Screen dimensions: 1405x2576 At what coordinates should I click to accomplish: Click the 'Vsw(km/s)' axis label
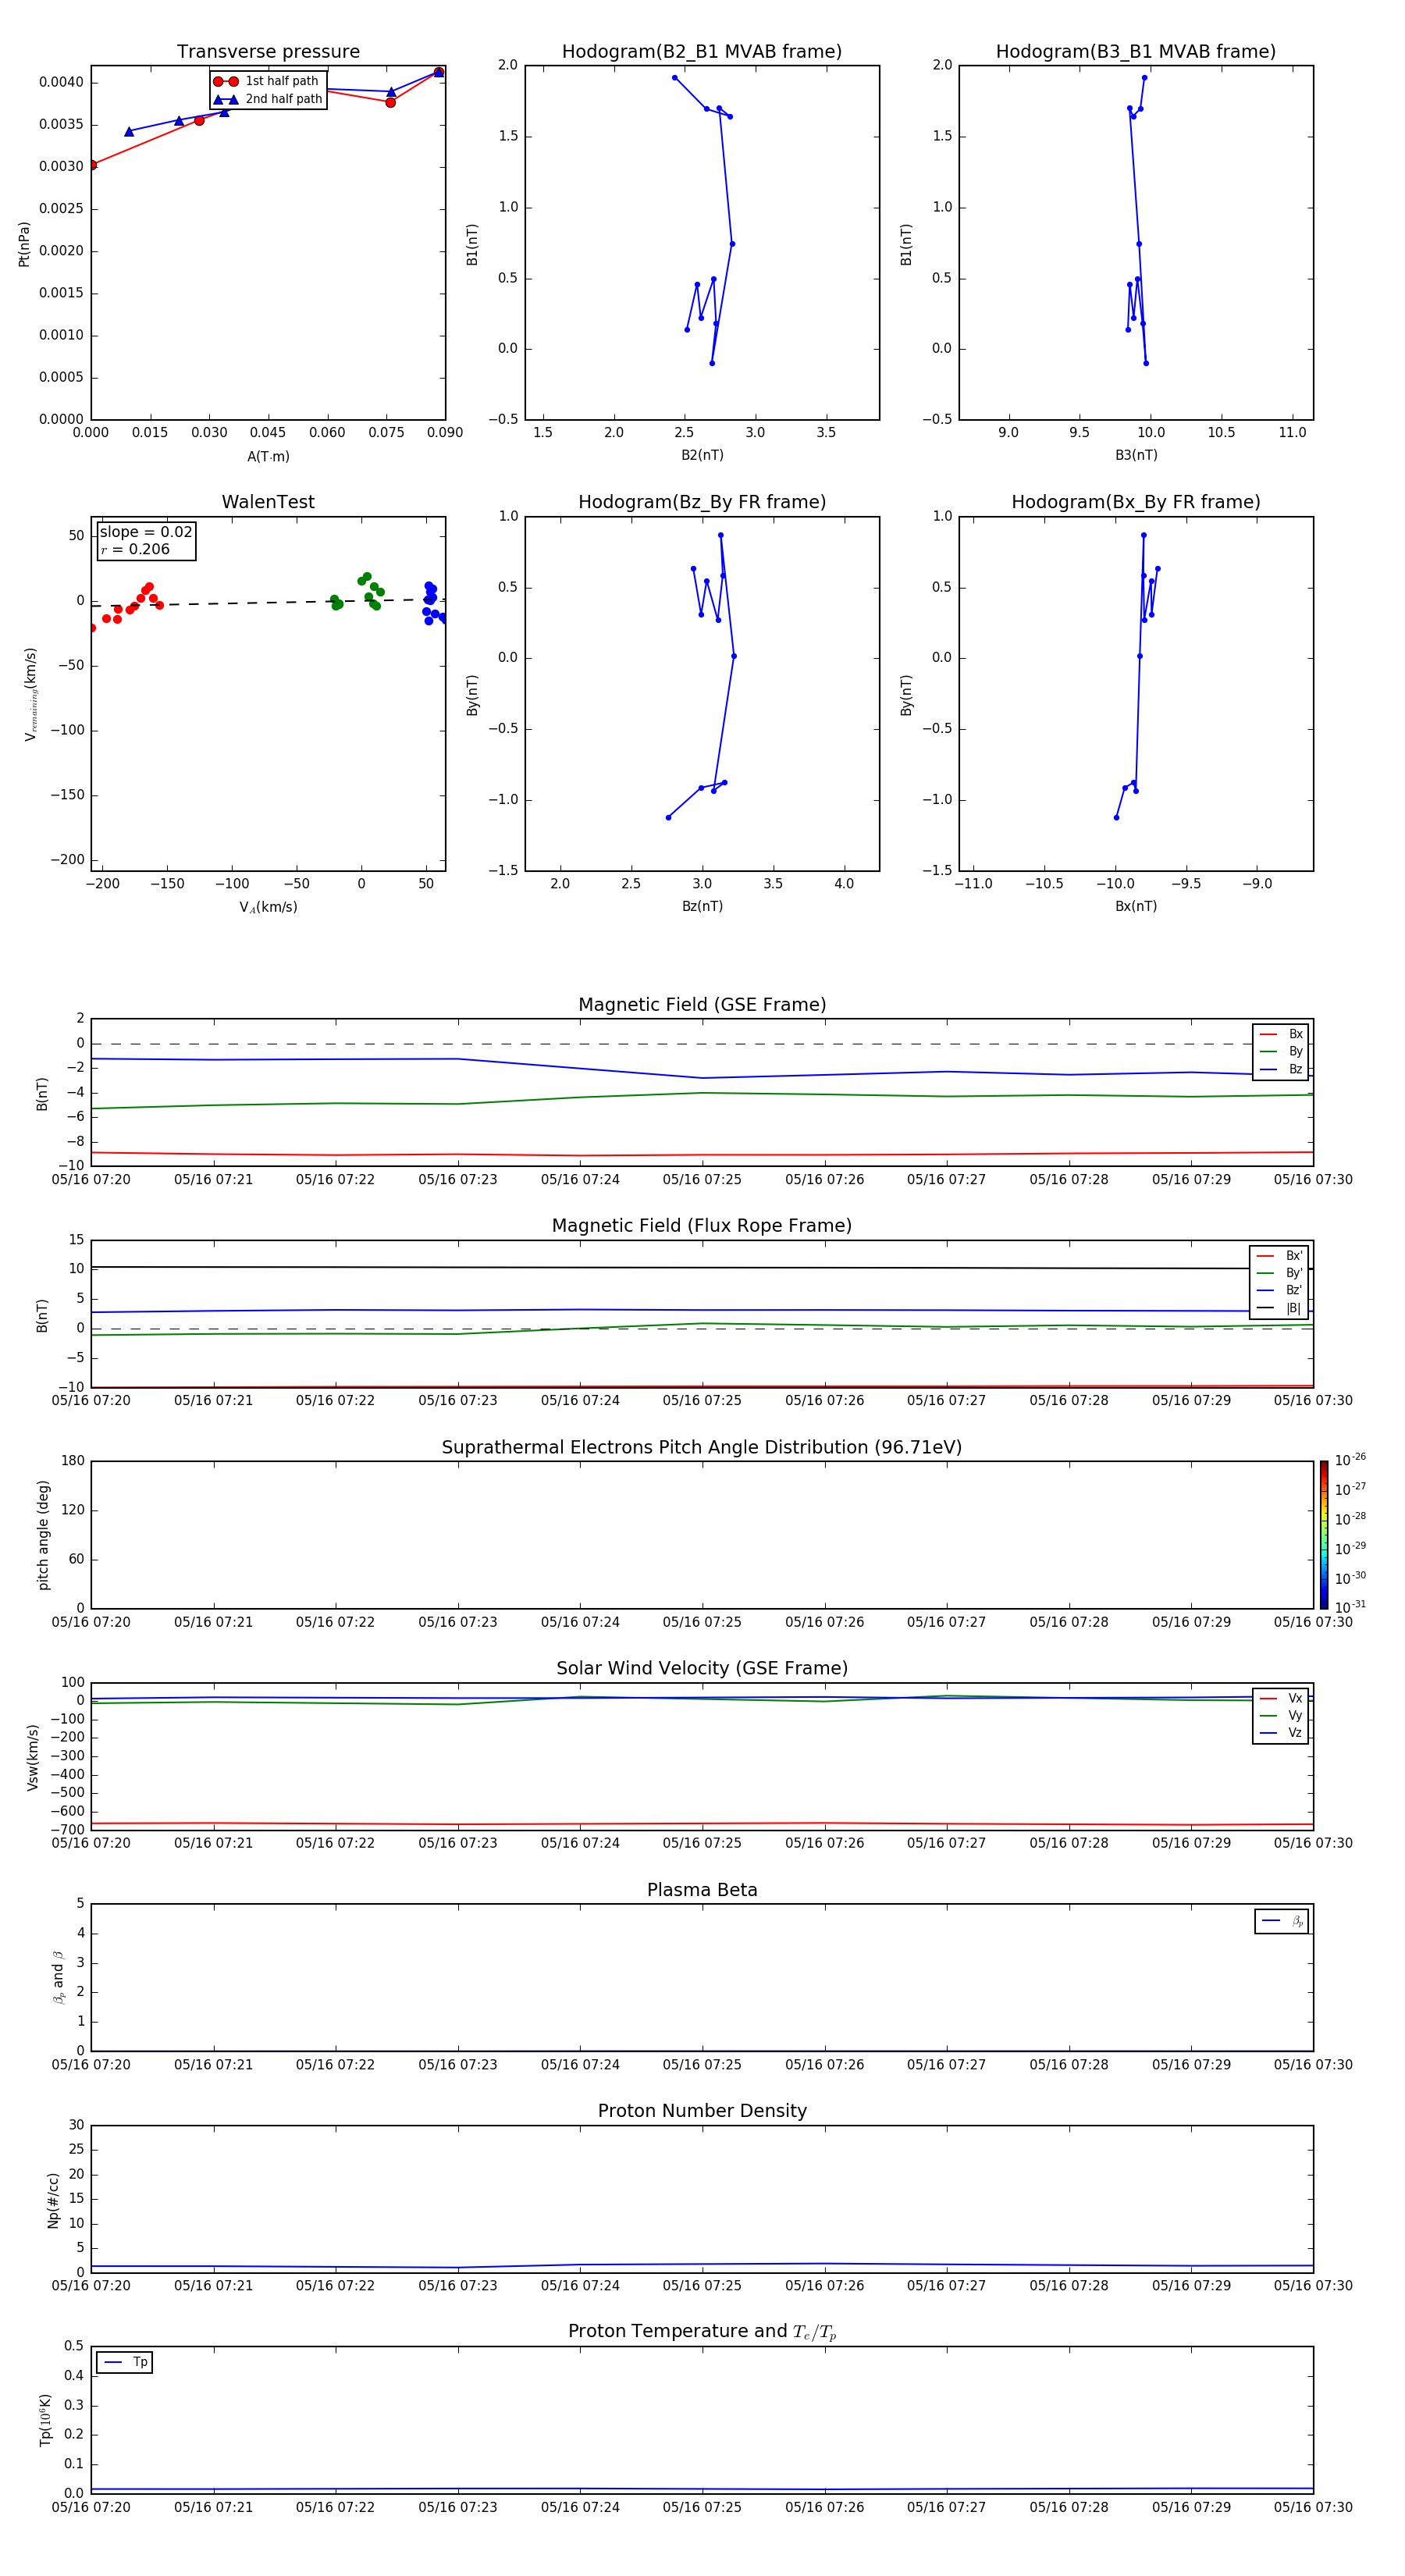coord(33,1757)
